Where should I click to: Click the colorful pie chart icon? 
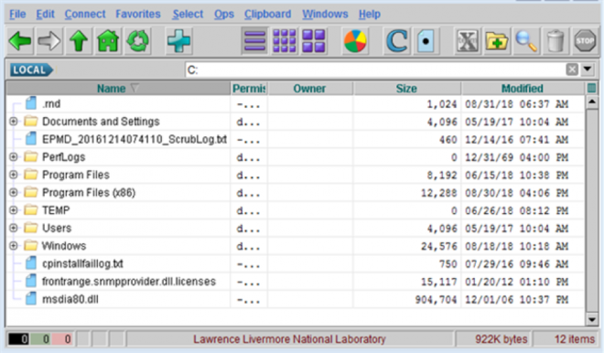[355, 40]
